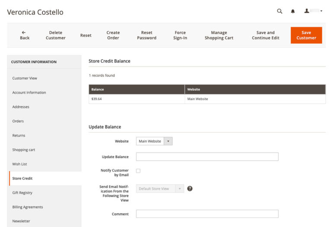Click Force Sign-In in the toolbar
Viewport: 332px width, 227px height.
(180, 35)
